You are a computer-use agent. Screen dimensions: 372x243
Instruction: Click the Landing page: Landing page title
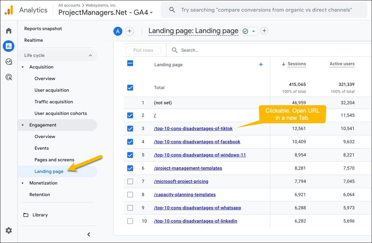[x=193, y=31]
